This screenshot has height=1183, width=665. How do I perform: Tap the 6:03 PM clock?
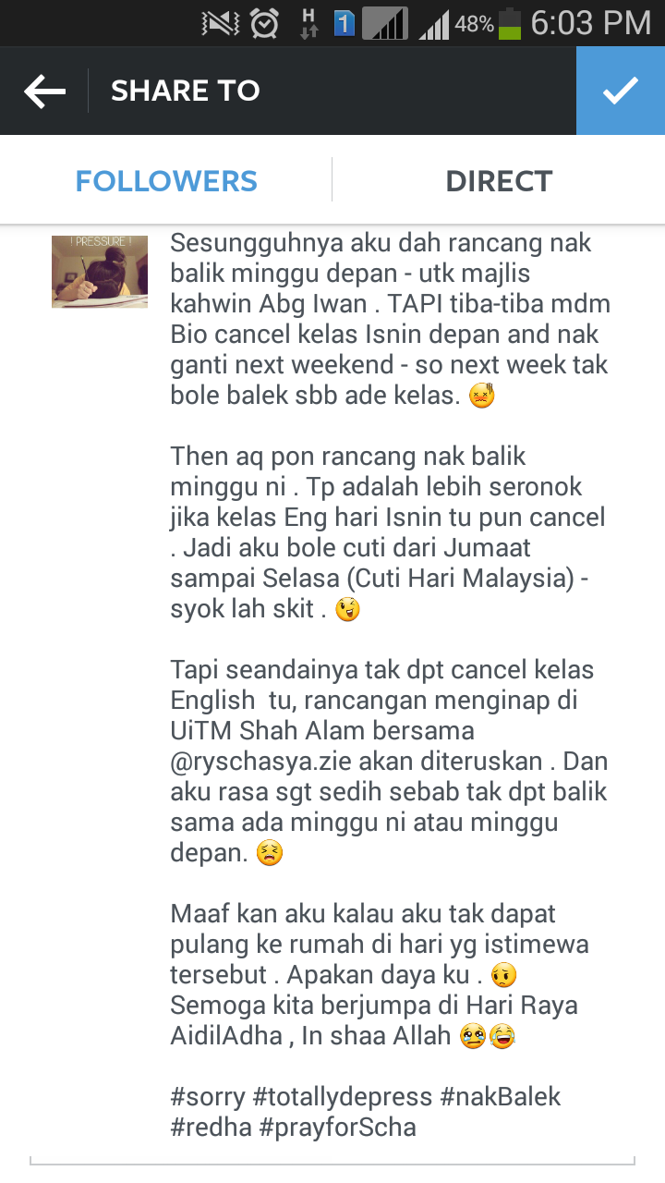click(591, 23)
